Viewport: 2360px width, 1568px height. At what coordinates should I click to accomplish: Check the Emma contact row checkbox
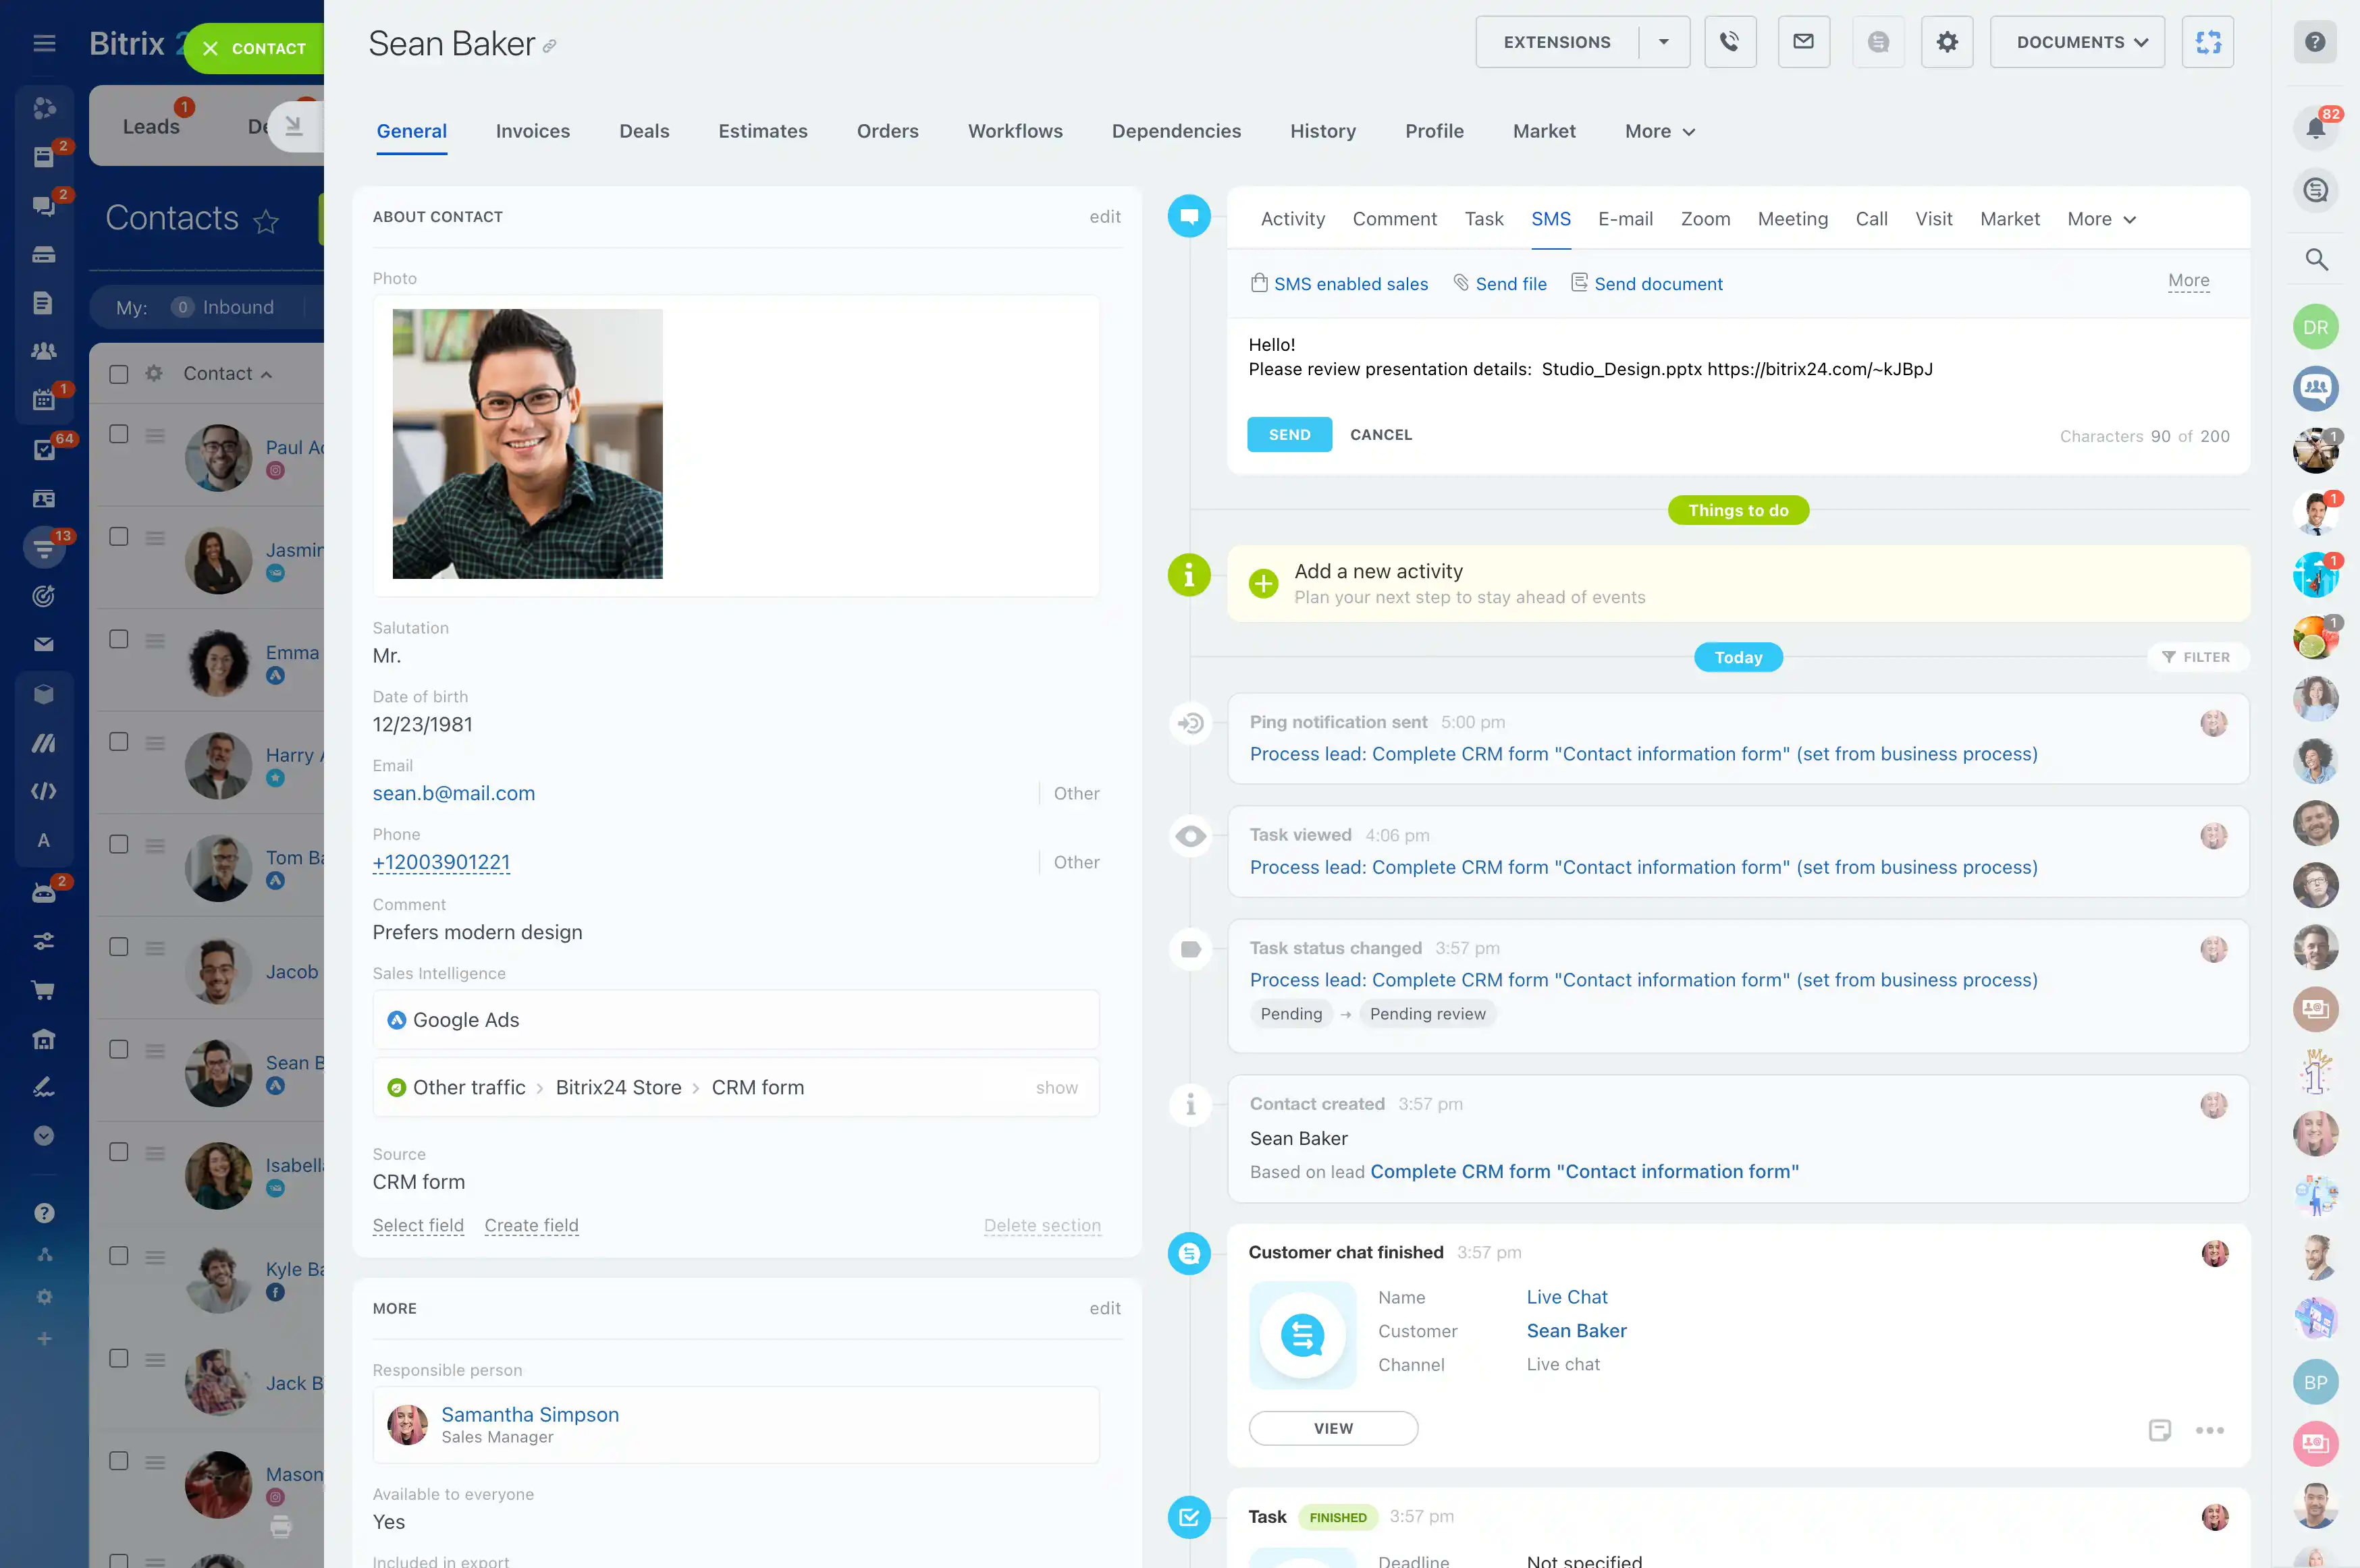[x=119, y=639]
